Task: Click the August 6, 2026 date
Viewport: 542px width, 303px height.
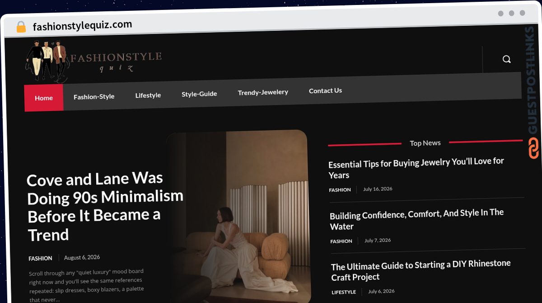Action: pyautogui.click(x=82, y=257)
